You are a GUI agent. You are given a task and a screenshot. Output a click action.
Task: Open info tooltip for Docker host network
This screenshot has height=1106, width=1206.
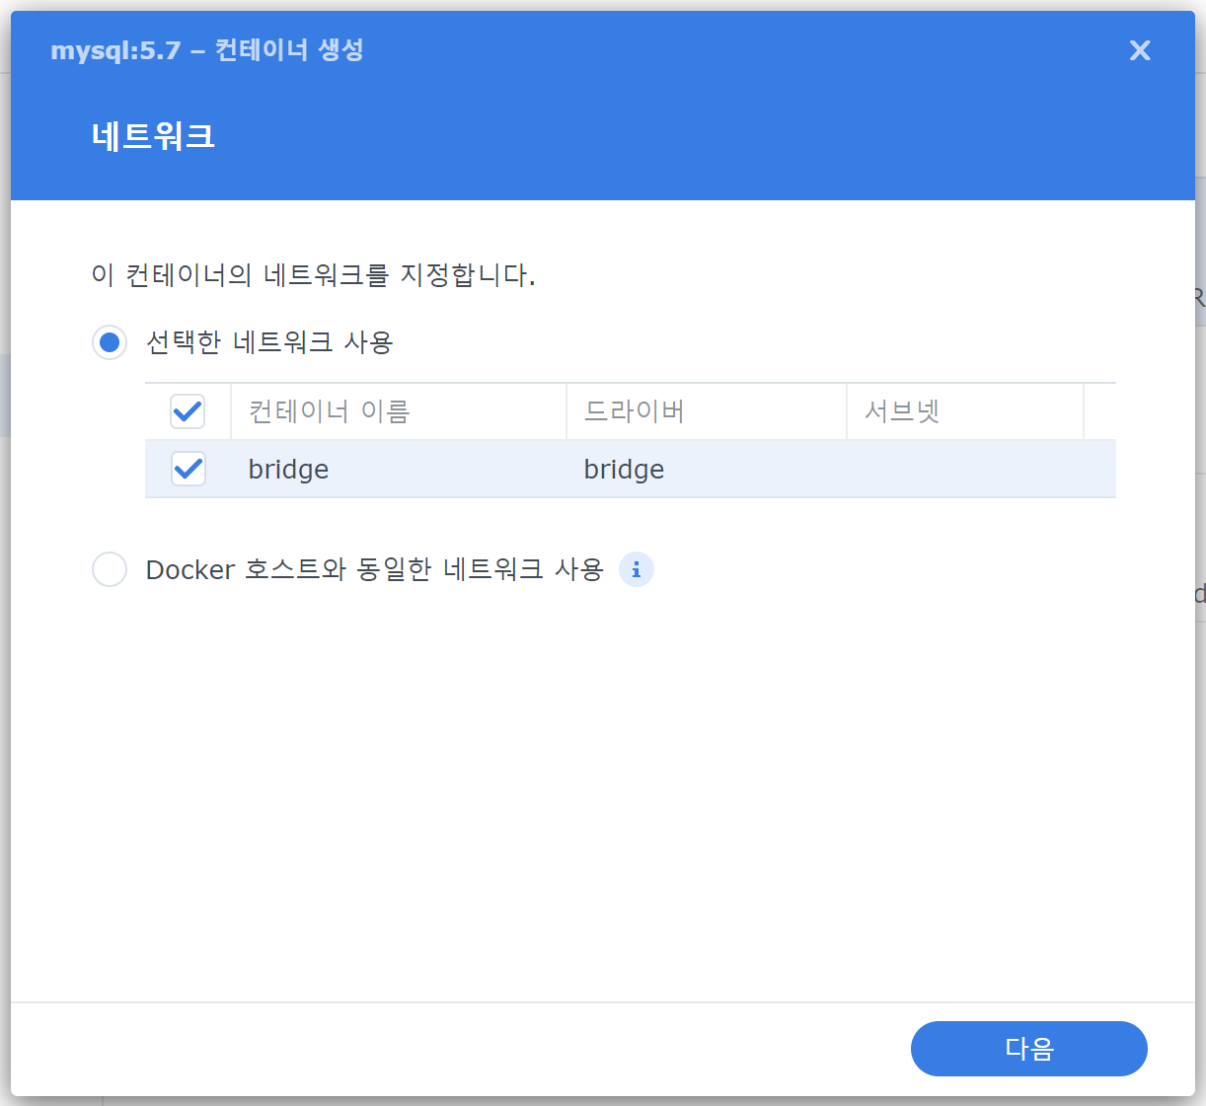pos(637,569)
